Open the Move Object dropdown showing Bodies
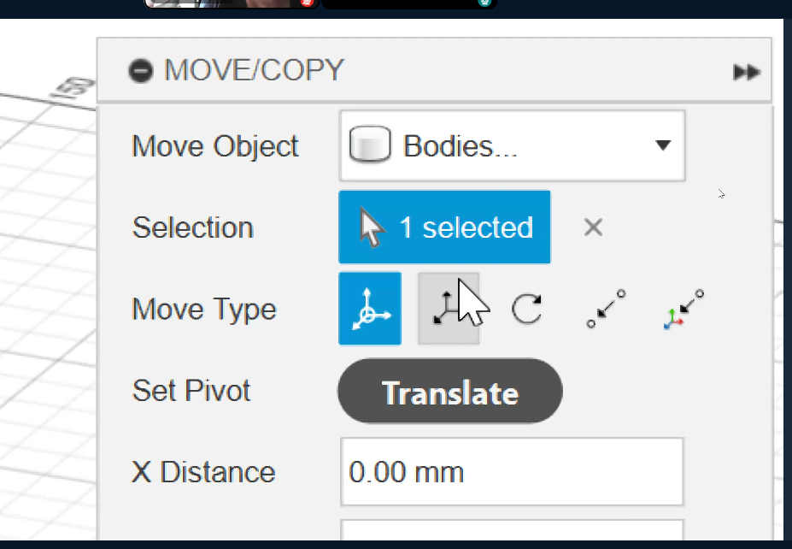792x549 pixels. [511, 146]
